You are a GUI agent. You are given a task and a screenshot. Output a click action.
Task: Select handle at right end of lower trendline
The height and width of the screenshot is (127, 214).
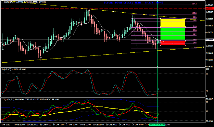[x=203, y=47]
